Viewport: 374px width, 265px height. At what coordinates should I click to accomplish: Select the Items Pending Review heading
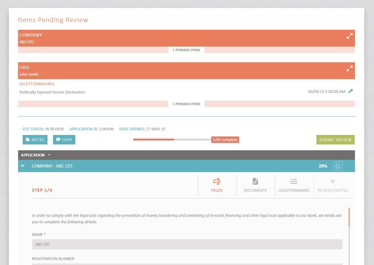tap(53, 20)
